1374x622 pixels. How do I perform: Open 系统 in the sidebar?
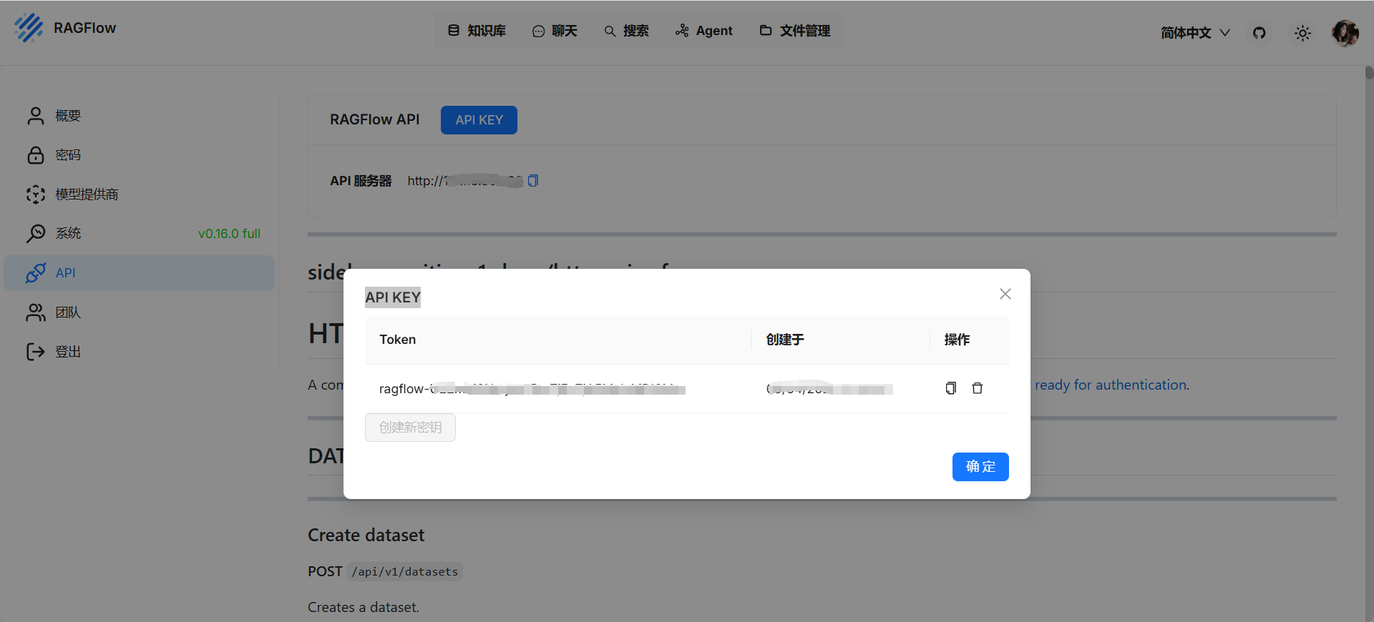pyautogui.click(x=140, y=234)
